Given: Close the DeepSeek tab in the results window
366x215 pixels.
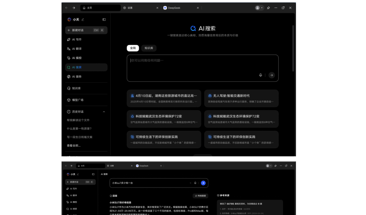Looking at the screenshot, I should pyautogui.click(x=161, y=166).
